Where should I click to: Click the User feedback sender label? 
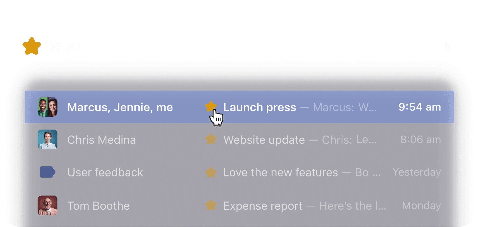tap(105, 172)
